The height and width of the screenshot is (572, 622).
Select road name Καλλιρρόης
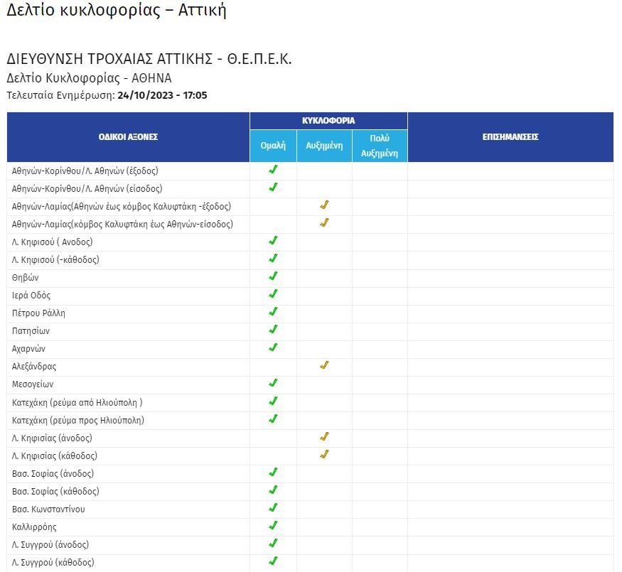pos(34,527)
